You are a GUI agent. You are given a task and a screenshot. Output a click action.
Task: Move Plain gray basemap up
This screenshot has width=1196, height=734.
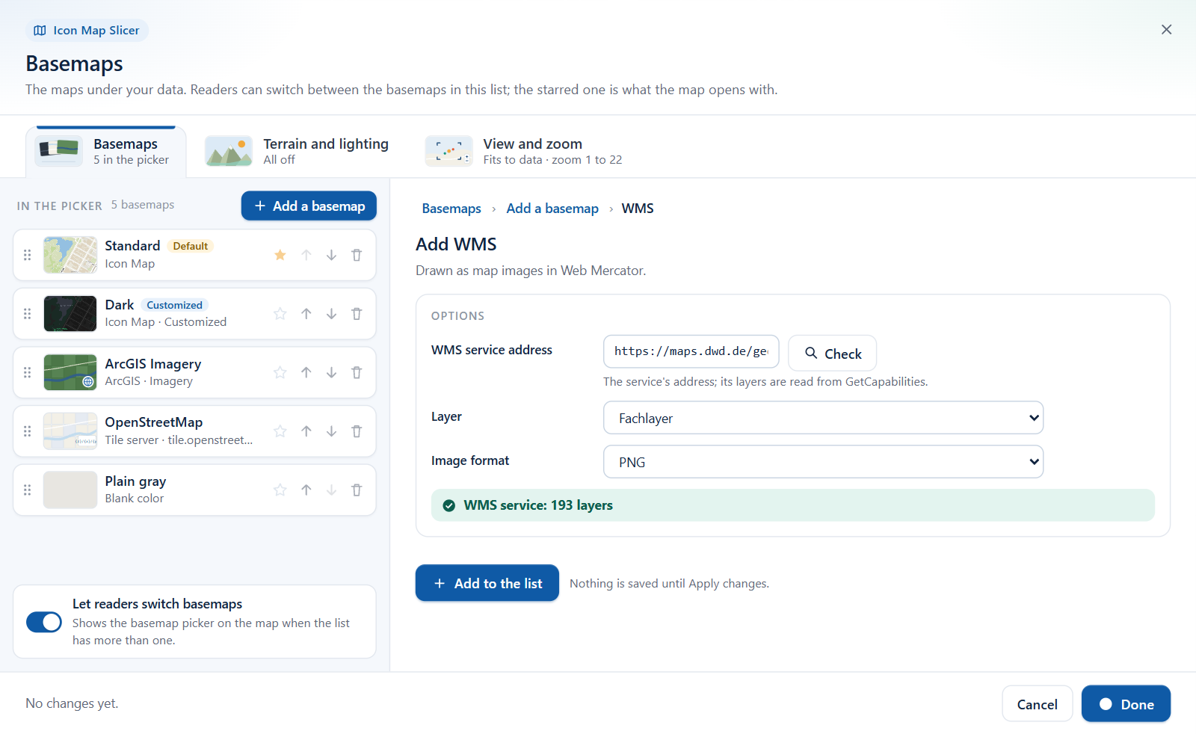pyautogui.click(x=306, y=490)
